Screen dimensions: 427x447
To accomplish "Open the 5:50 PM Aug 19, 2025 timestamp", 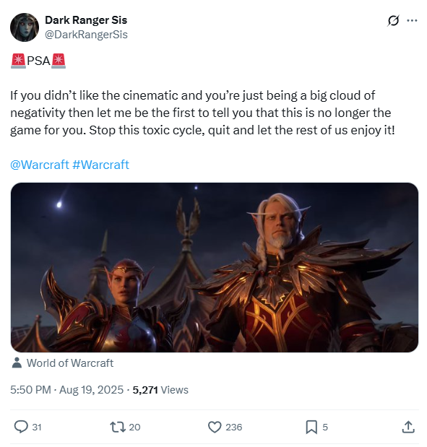I will tap(66, 390).
